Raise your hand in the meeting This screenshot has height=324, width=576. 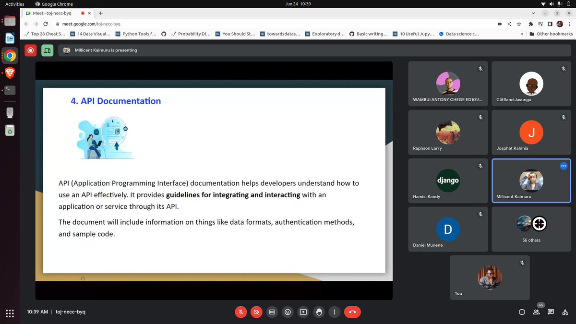pos(319,312)
